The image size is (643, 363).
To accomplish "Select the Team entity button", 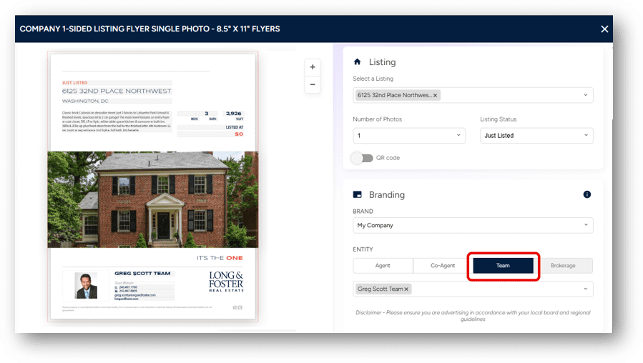I will 503,266.
